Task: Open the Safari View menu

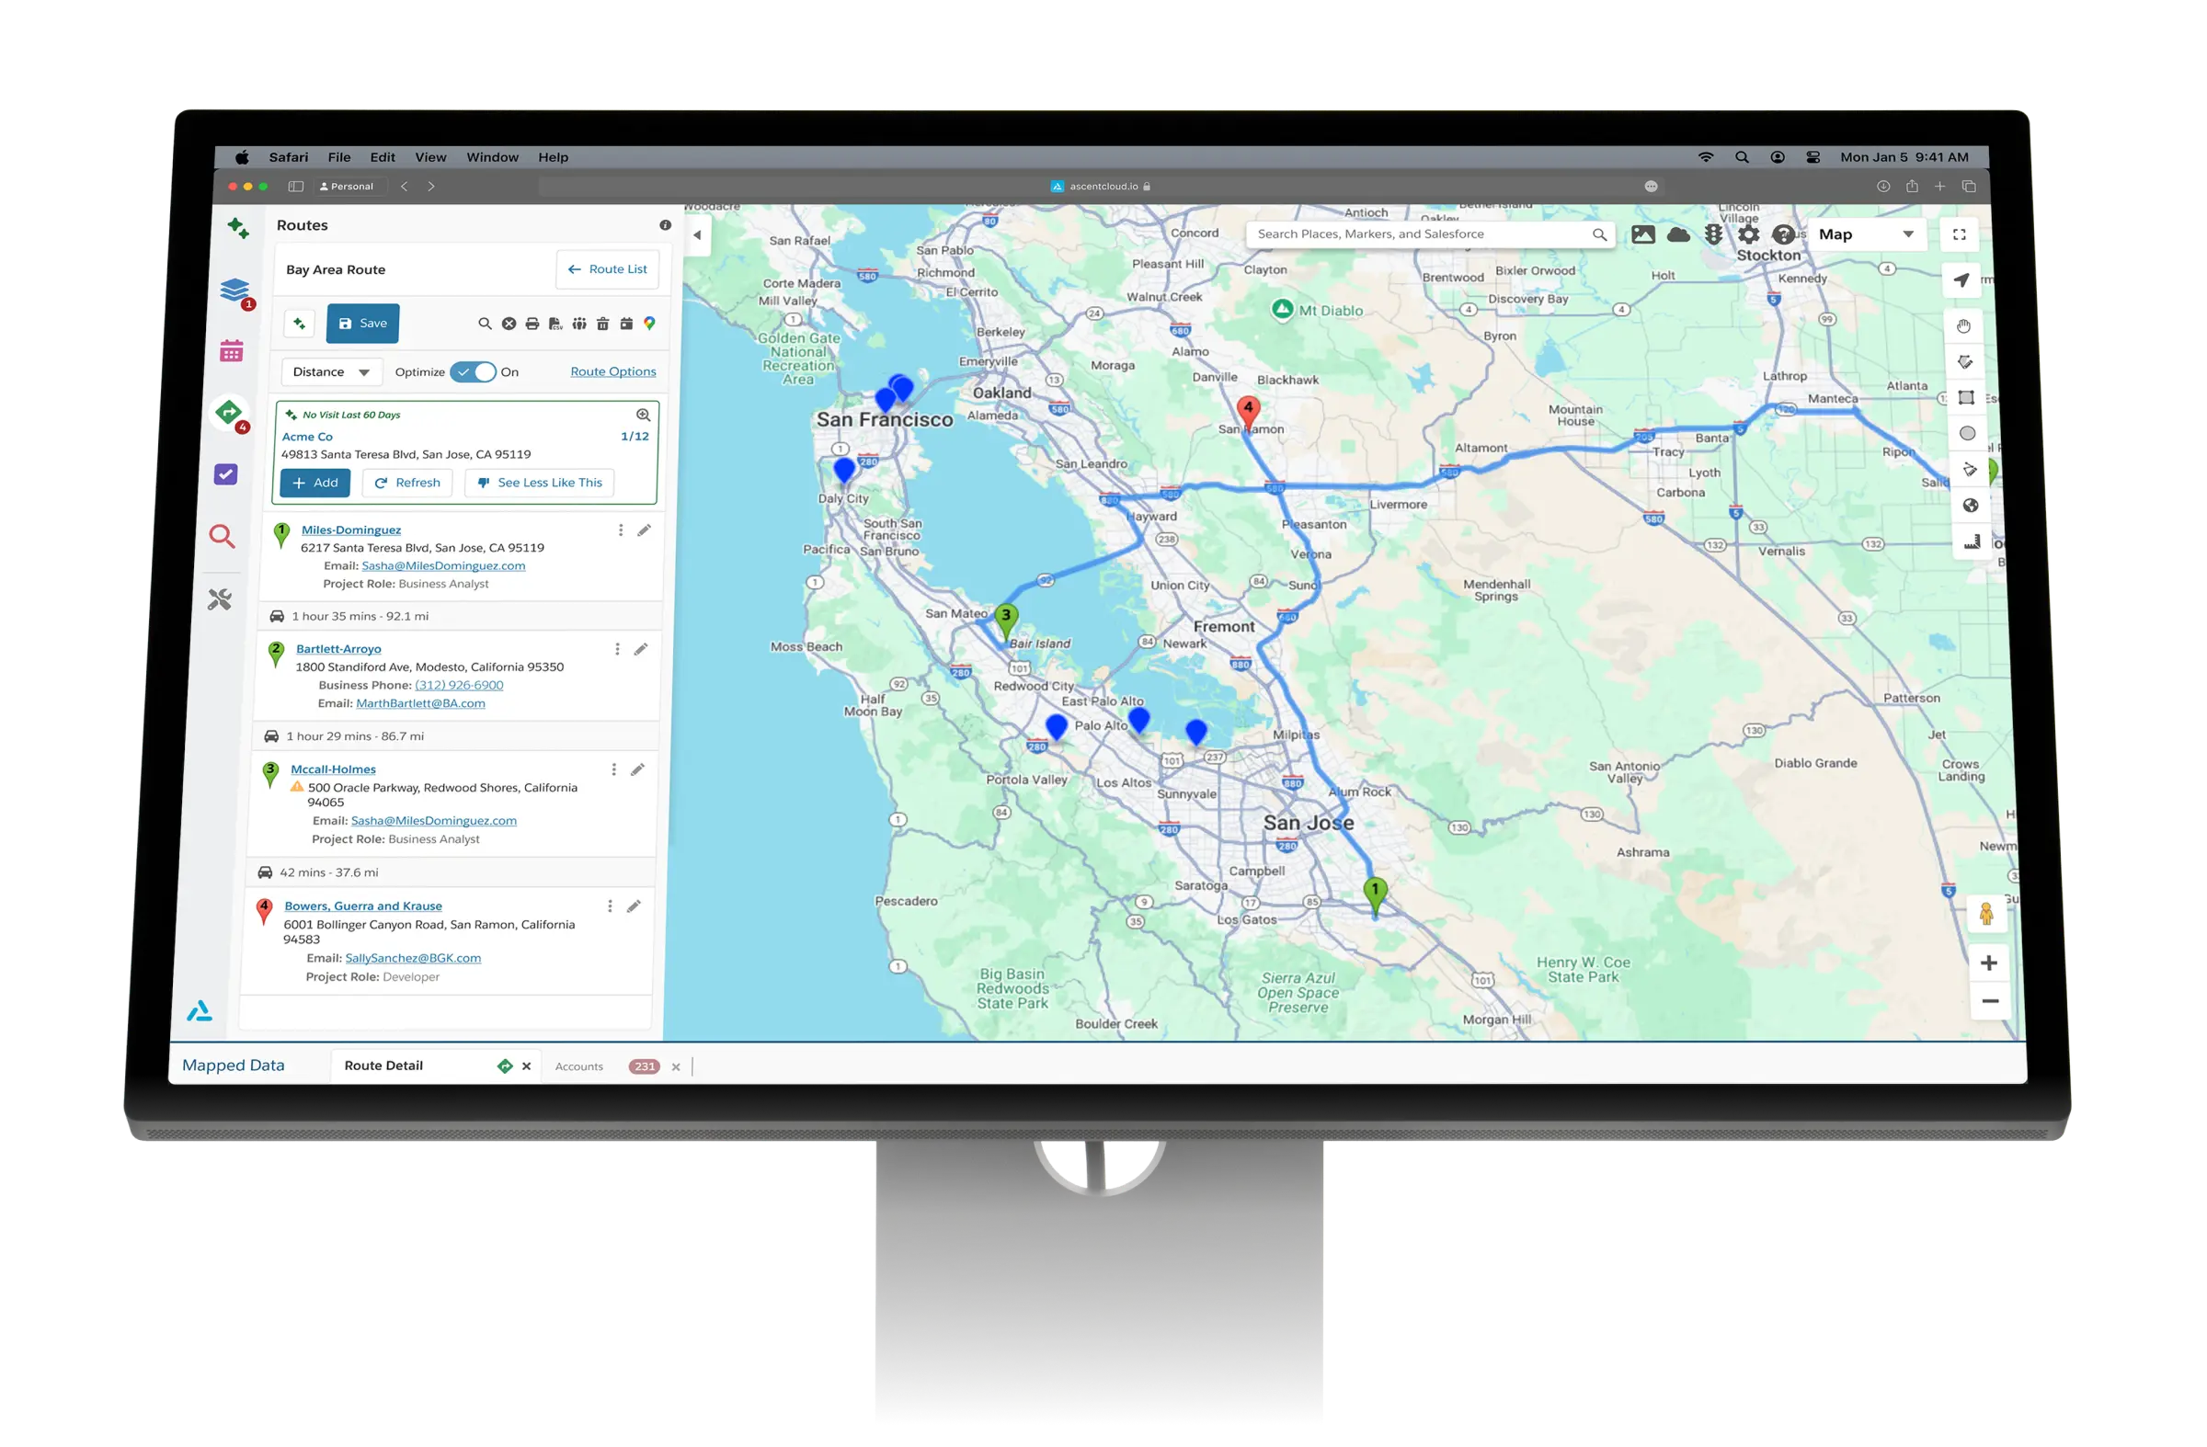Action: (x=430, y=157)
